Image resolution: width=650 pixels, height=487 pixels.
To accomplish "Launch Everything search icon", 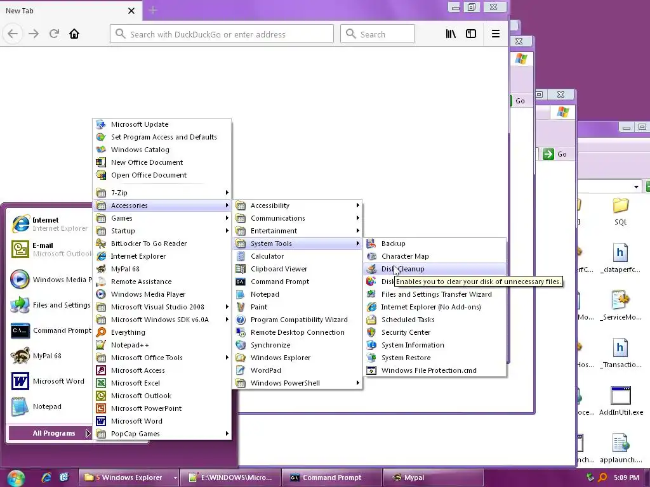I will pos(101,332).
